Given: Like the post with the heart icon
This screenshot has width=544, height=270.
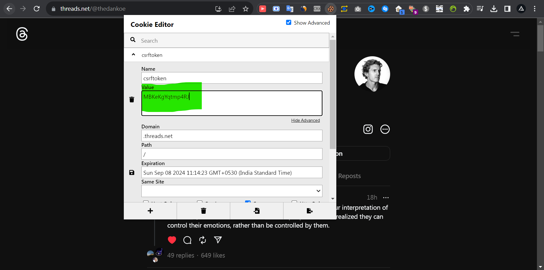Looking at the screenshot, I should pos(172,240).
